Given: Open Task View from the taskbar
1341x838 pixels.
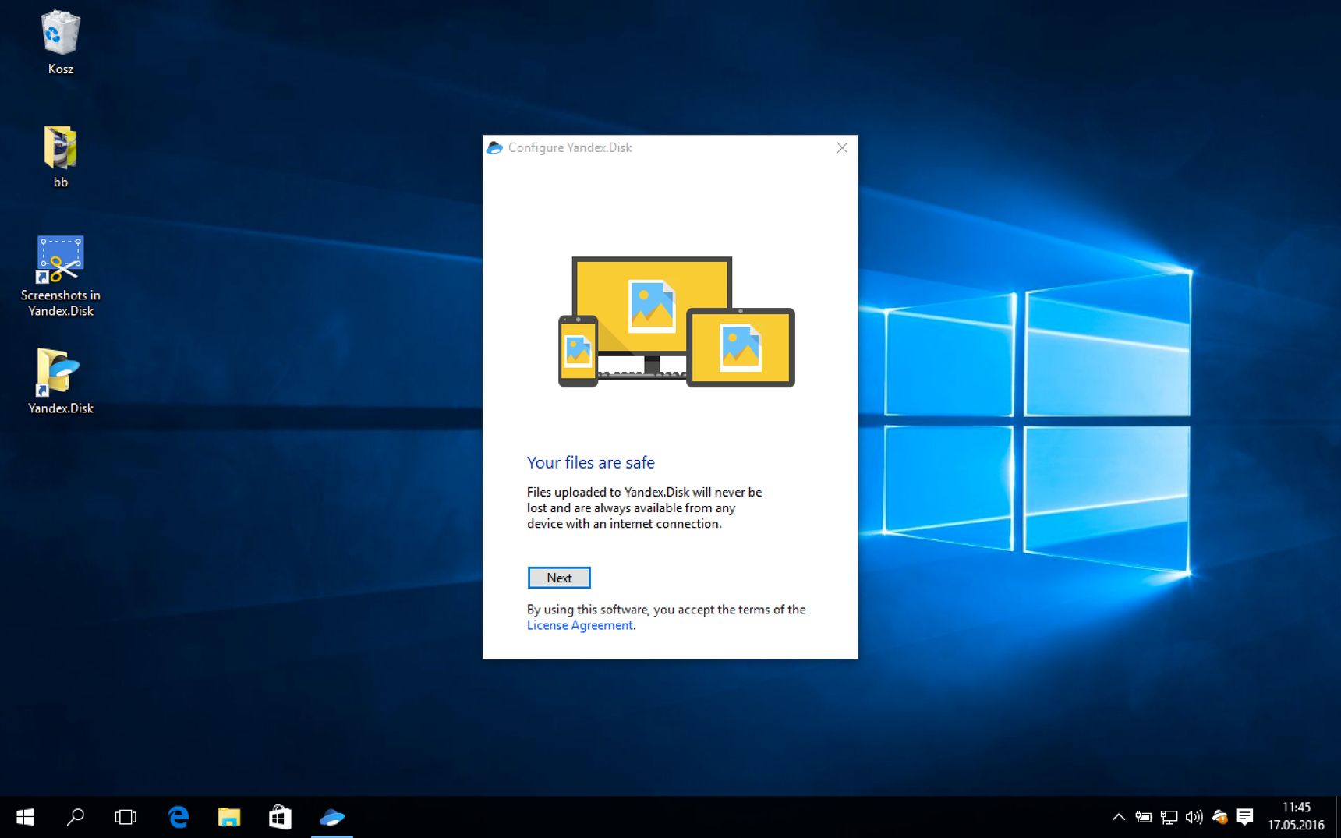Looking at the screenshot, I should (x=126, y=817).
